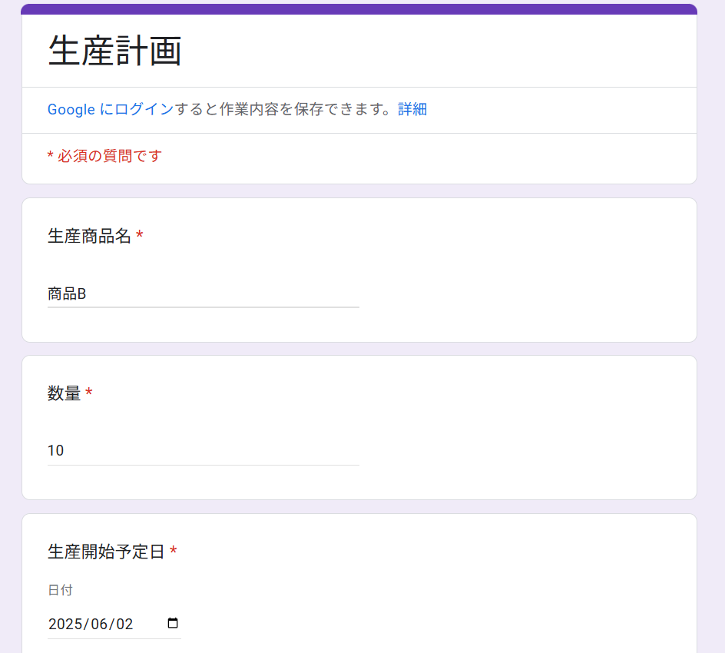Click the '生産商品名' question label
The image size is (725, 653).
[90, 236]
